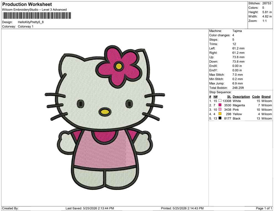Image resolution: width=274 pixels, height=211 pixels.
Task: Click the 'Stop Sequence:' heading
Action: click(x=220, y=92)
